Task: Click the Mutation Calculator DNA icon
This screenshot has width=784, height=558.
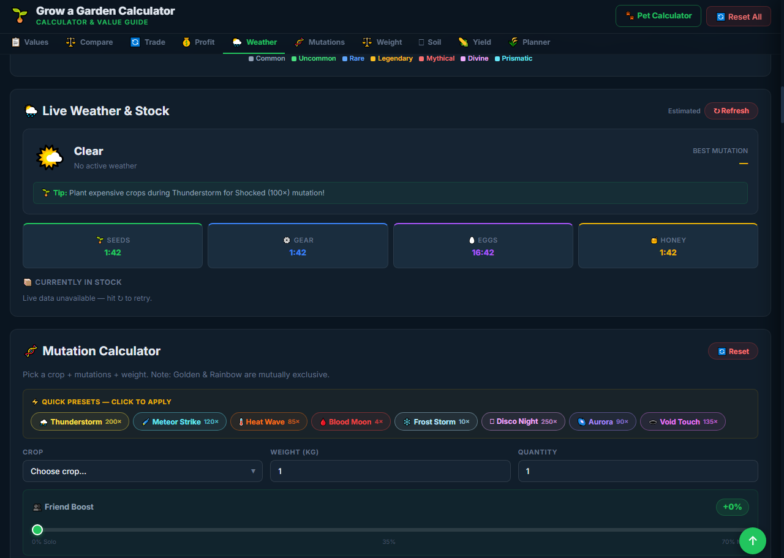Action: 31,351
